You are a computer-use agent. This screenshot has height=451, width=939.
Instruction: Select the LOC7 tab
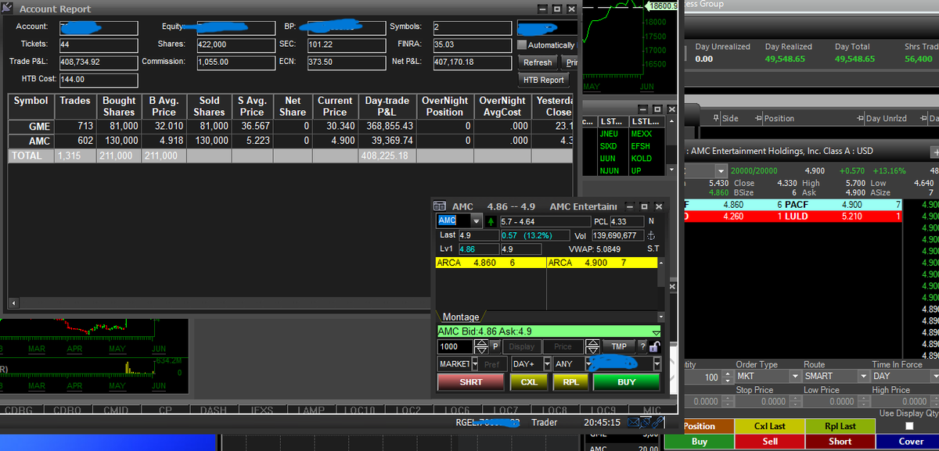(506, 410)
